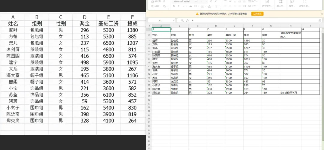The width and height of the screenshot is (324, 150).
Task: Select fine value 90 in column G
Action: pos(271,44)
